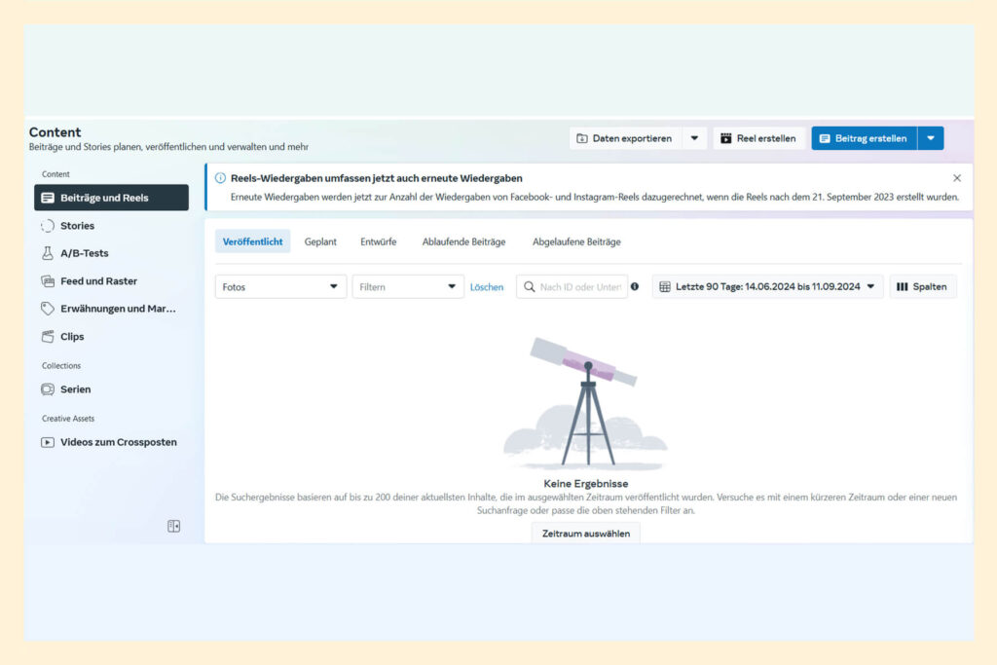The height and width of the screenshot is (665, 997).
Task: Open the Fotos content type dropdown
Action: click(x=280, y=287)
